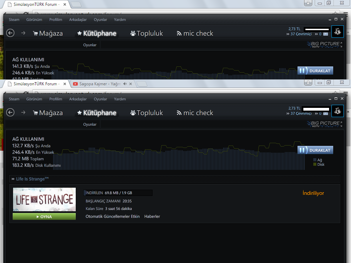351x263 pixels.
Task: Switch to Topluluk in the 141.3 KB/s Steam window
Action: click(150, 33)
